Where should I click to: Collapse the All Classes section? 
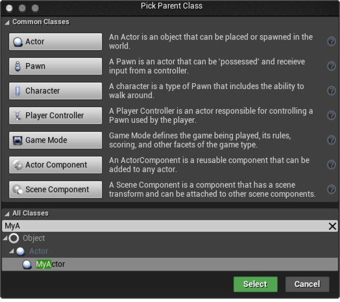point(7,214)
